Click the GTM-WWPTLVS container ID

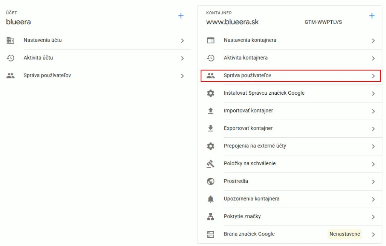coord(323,22)
